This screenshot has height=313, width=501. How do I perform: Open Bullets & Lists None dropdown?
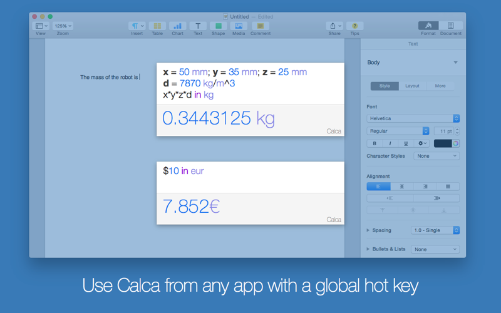[x=435, y=249]
